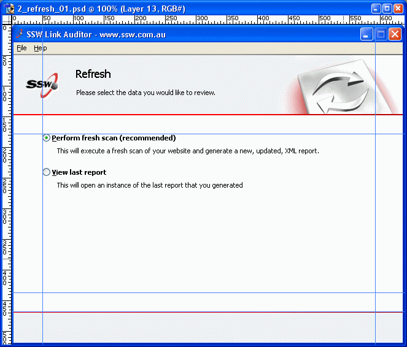
Task: Click the fresh scan XML report description text
Action: click(188, 151)
